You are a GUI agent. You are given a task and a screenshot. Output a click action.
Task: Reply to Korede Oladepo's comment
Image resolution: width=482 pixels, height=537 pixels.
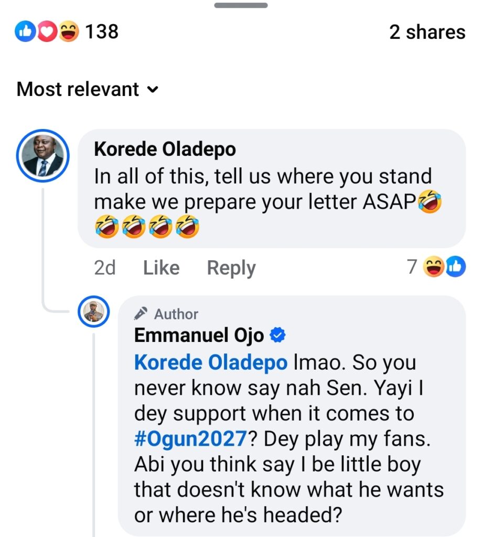tap(231, 268)
